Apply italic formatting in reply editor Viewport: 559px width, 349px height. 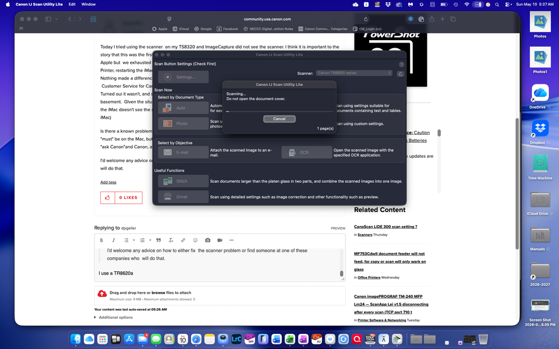coord(113,240)
